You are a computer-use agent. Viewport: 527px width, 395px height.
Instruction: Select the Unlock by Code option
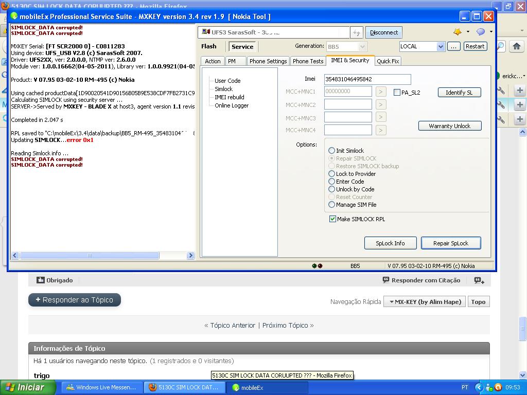click(352, 189)
